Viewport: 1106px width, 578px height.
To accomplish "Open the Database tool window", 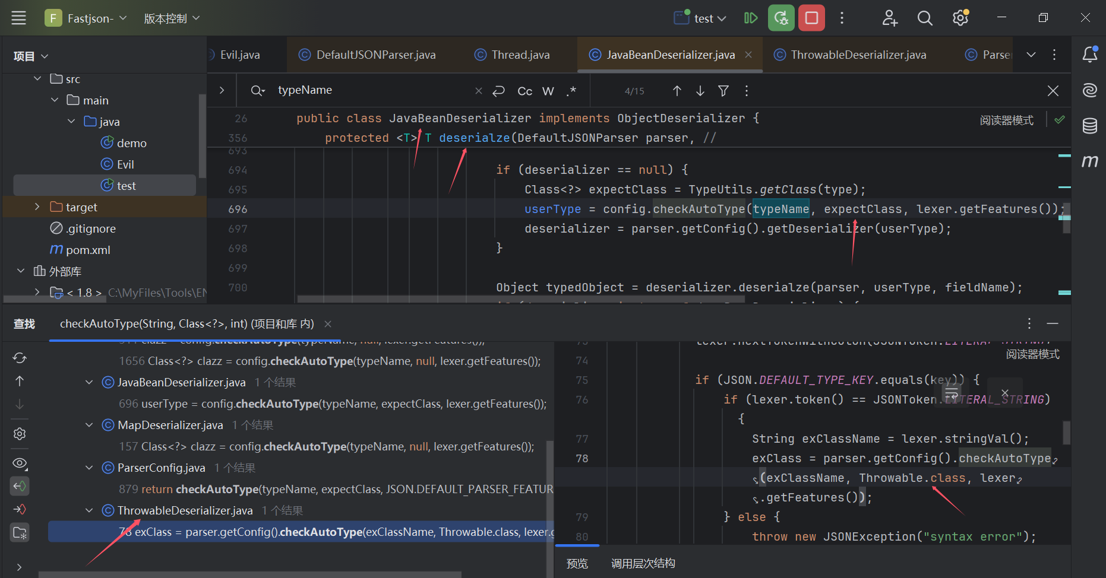I will coord(1090,125).
